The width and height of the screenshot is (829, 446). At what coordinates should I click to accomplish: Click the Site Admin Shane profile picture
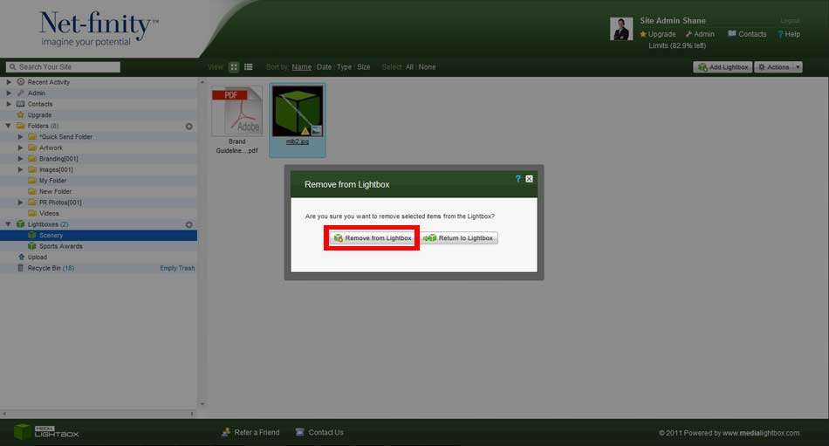[x=621, y=29]
